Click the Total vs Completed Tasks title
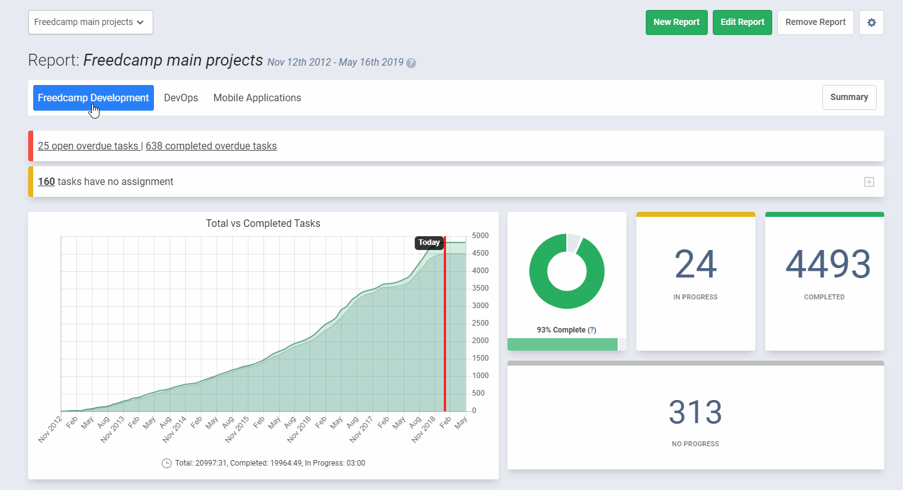The height and width of the screenshot is (490, 903). (263, 224)
